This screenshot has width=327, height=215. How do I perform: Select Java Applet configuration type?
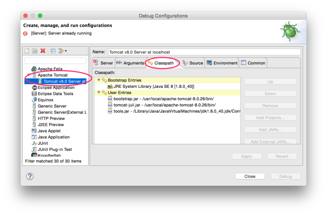[x=49, y=131]
